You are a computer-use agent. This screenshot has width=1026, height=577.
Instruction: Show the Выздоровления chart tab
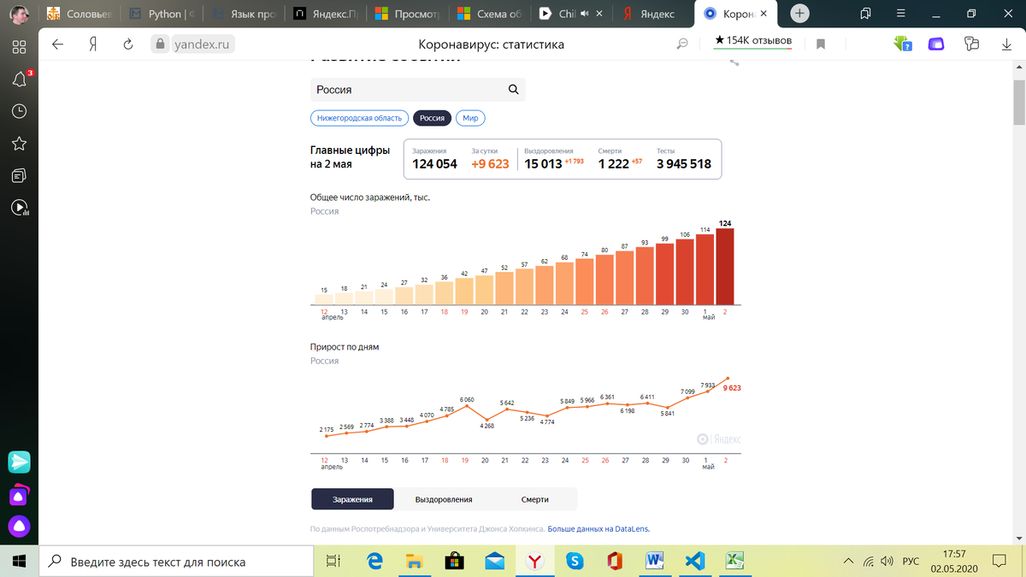coord(444,499)
